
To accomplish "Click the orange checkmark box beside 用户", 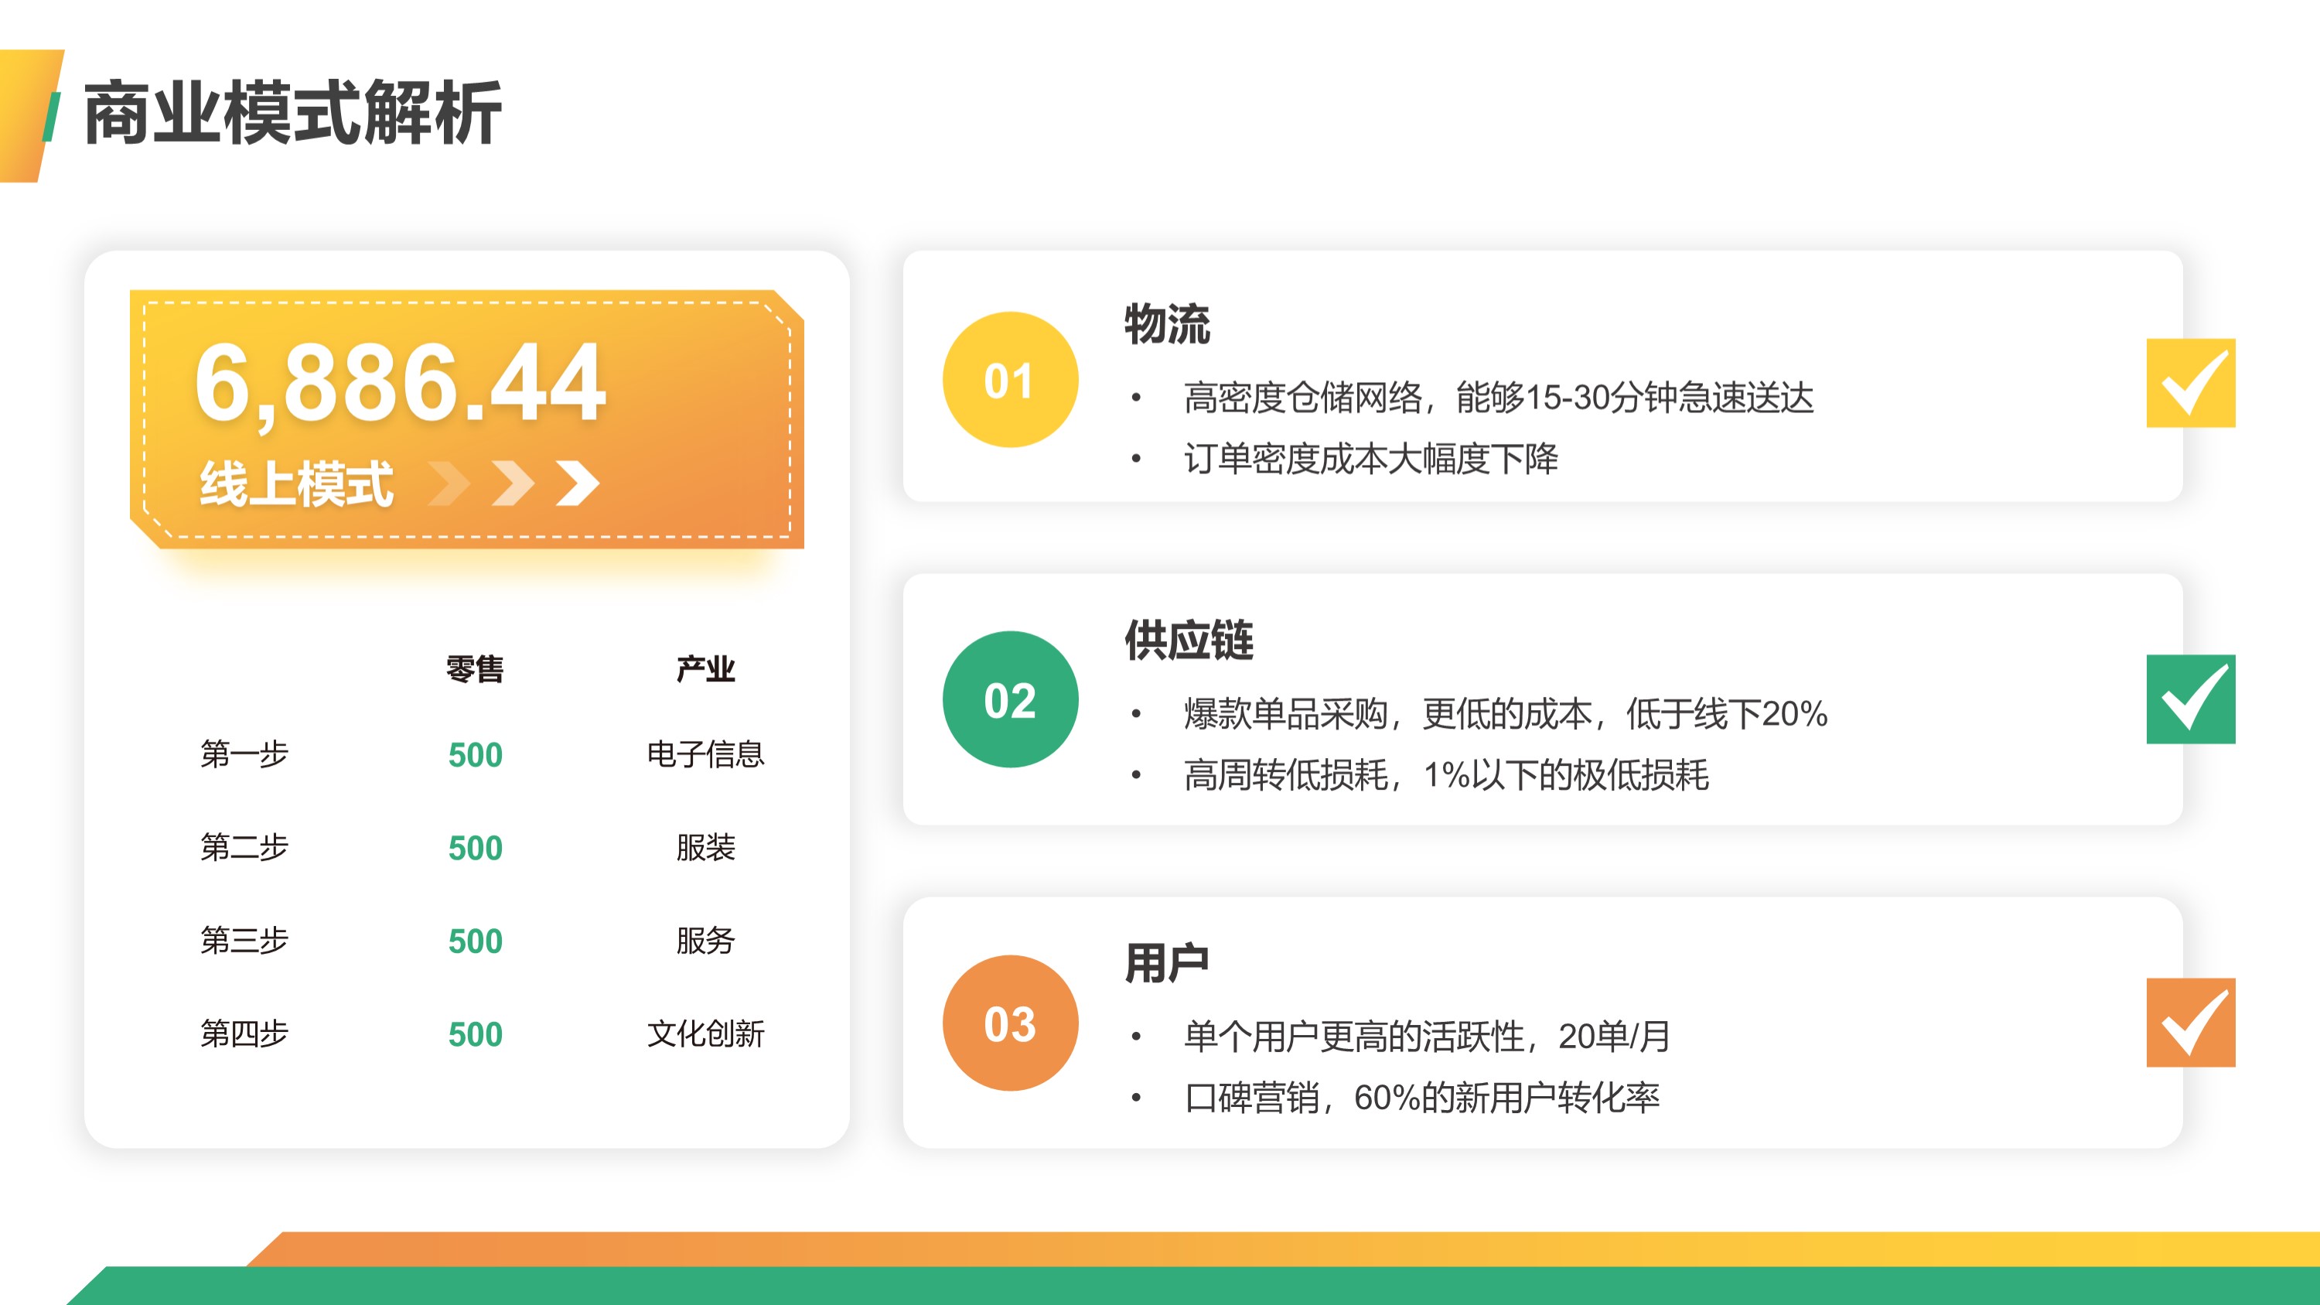I will (2190, 1022).
